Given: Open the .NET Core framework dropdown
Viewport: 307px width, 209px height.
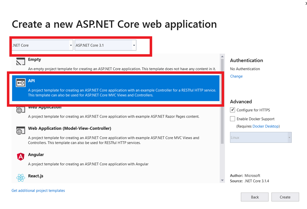Looking at the screenshot, I should point(71,45).
